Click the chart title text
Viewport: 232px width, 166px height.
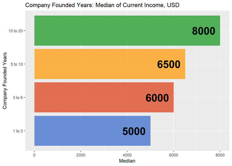pyautogui.click(x=102, y=5)
